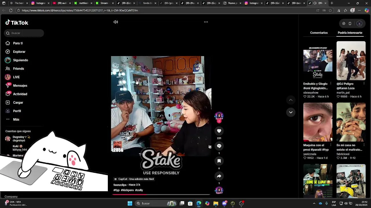Click the #fyp hashtag

click(x=117, y=190)
